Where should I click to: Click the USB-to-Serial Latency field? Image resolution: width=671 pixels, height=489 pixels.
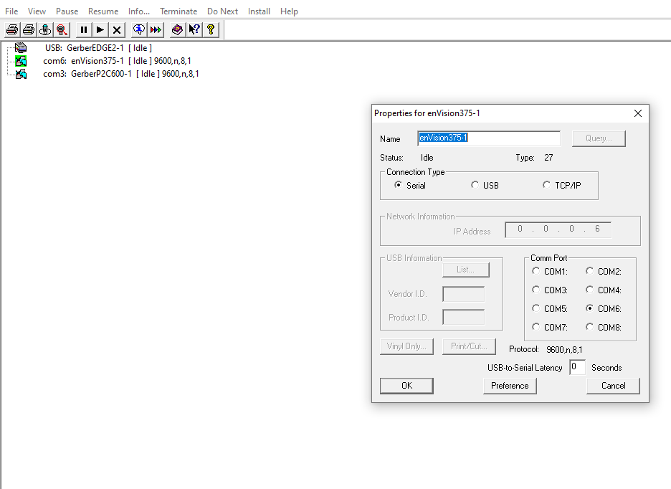[x=577, y=367]
